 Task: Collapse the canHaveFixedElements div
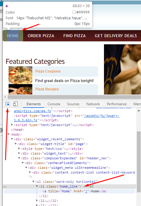(x=23, y=163)
